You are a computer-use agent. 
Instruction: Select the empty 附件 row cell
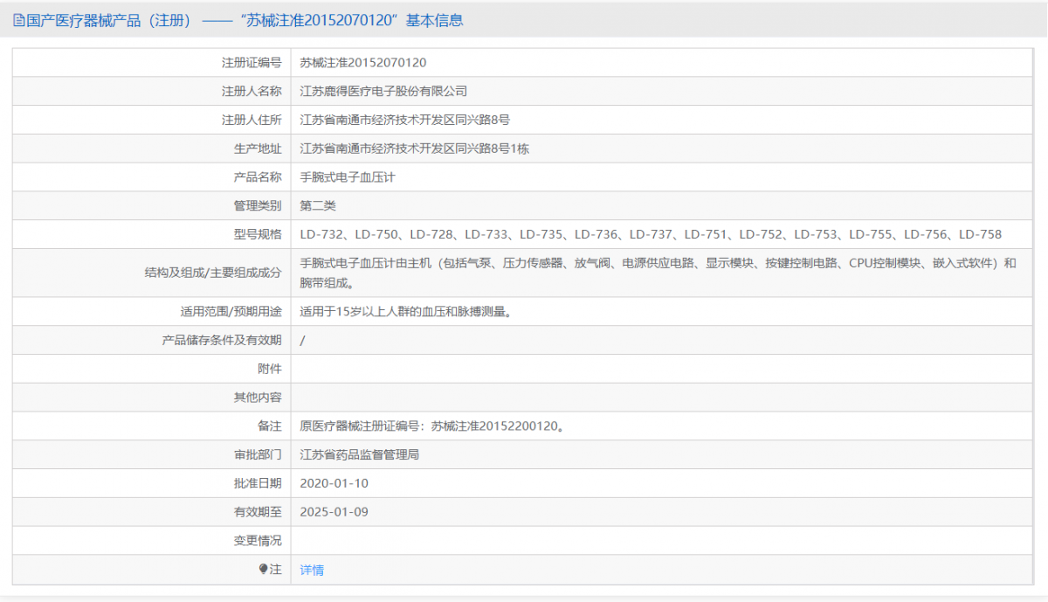click(x=611, y=368)
